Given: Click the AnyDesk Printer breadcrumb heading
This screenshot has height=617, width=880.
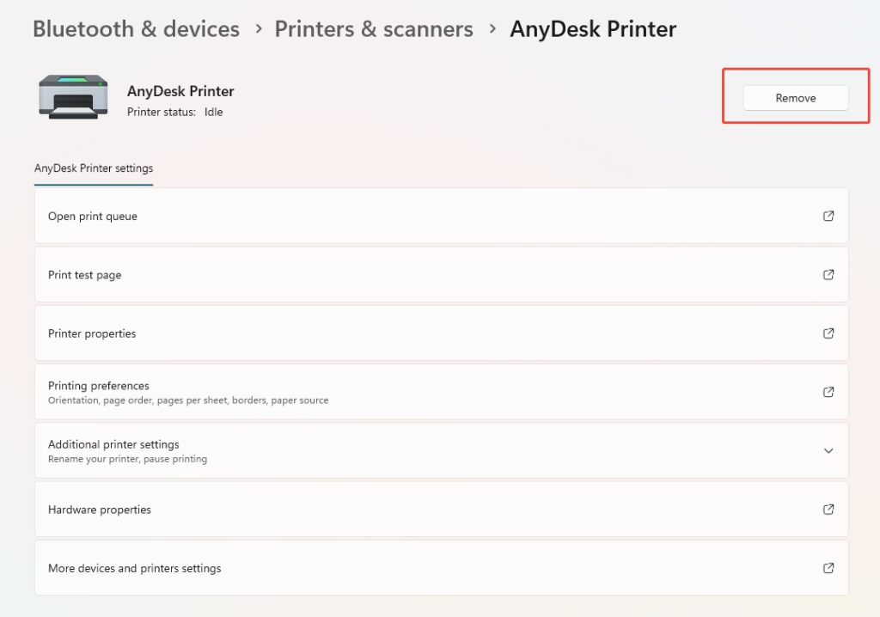Looking at the screenshot, I should point(592,28).
